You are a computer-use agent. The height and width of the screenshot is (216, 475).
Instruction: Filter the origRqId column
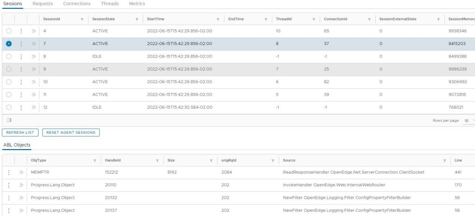tap(273, 160)
